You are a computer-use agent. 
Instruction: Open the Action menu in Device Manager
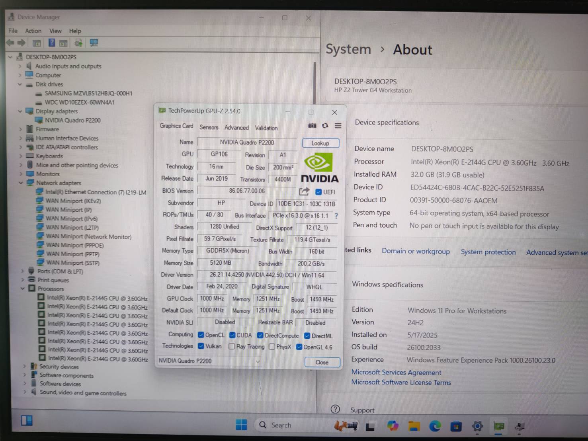(33, 31)
